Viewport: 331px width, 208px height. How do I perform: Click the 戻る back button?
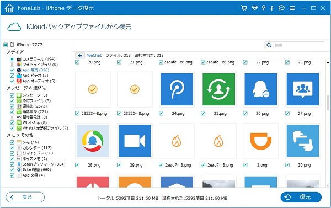click(25, 197)
